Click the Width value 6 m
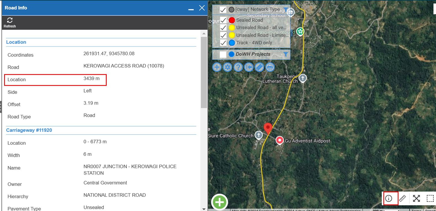The width and height of the screenshot is (436, 211). tap(88, 154)
